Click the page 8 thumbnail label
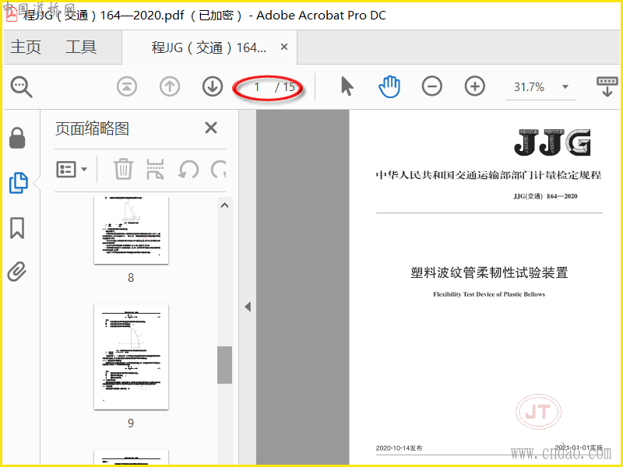 click(131, 278)
